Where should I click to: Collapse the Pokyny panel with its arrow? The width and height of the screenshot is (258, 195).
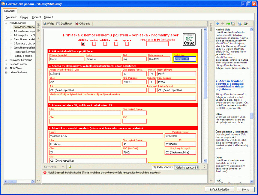(211, 38)
